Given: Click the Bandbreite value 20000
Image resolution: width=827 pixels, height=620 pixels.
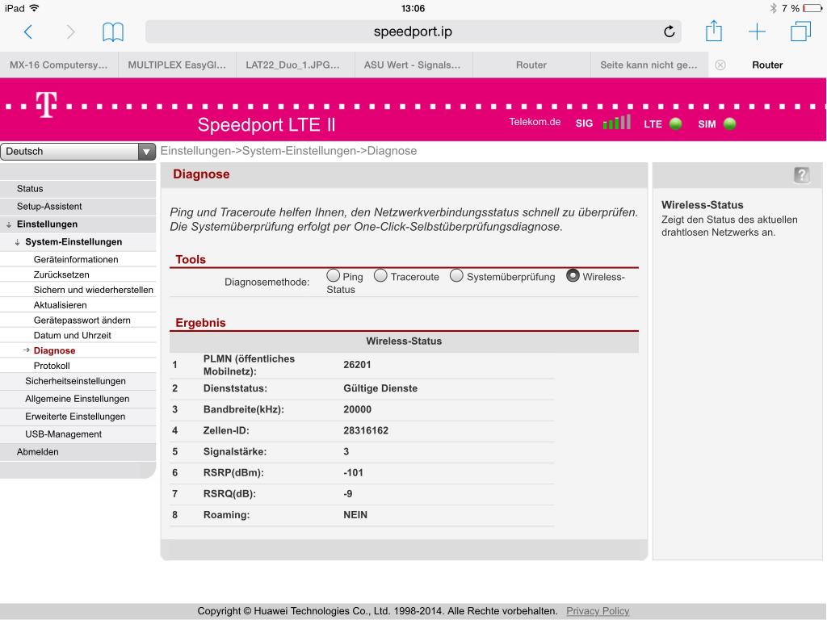Looking at the screenshot, I should [357, 409].
